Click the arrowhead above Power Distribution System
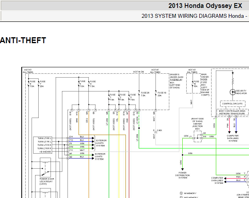Screen dimensions: 249x198 (182, 169)
